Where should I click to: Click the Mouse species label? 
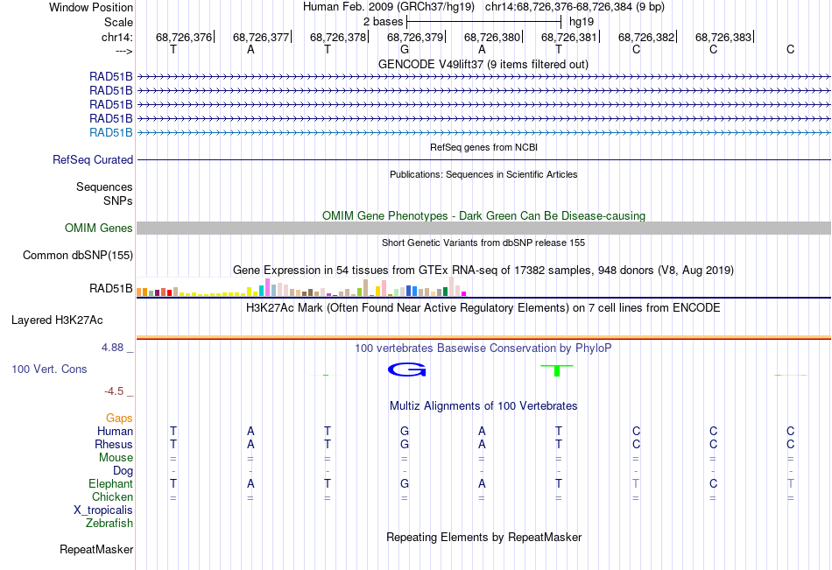116,457
